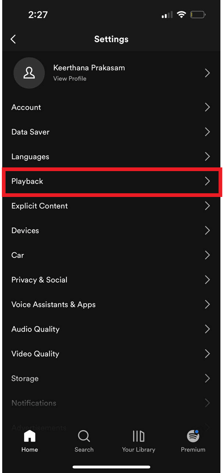
Task: Expand the Account chevron
Action: click(207, 107)
